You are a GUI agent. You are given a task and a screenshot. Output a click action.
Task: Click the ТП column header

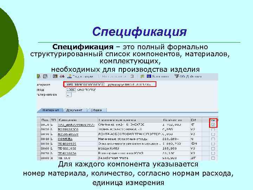click(53, 120)
